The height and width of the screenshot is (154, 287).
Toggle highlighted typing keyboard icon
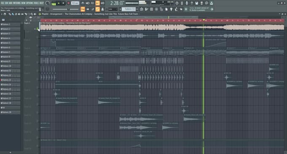pyautogui.click(x=83, y=9)
